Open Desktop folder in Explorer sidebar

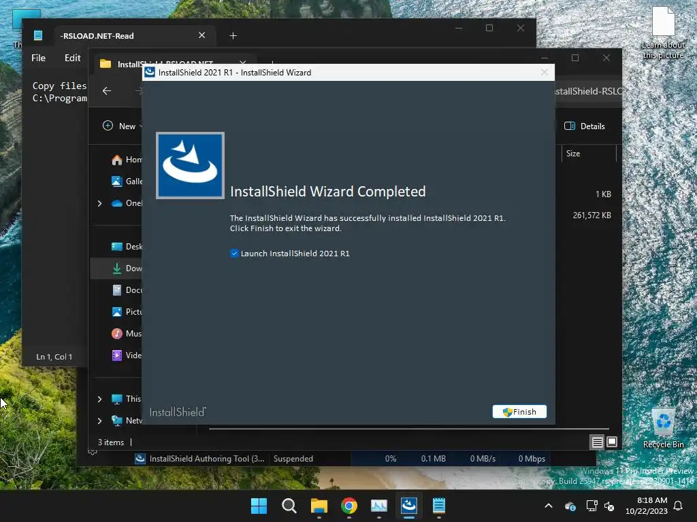127,246
